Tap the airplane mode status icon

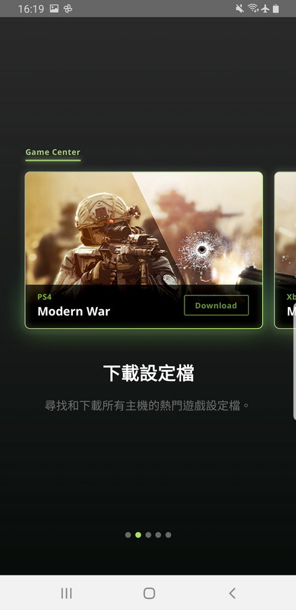click(x=266, y=9)
